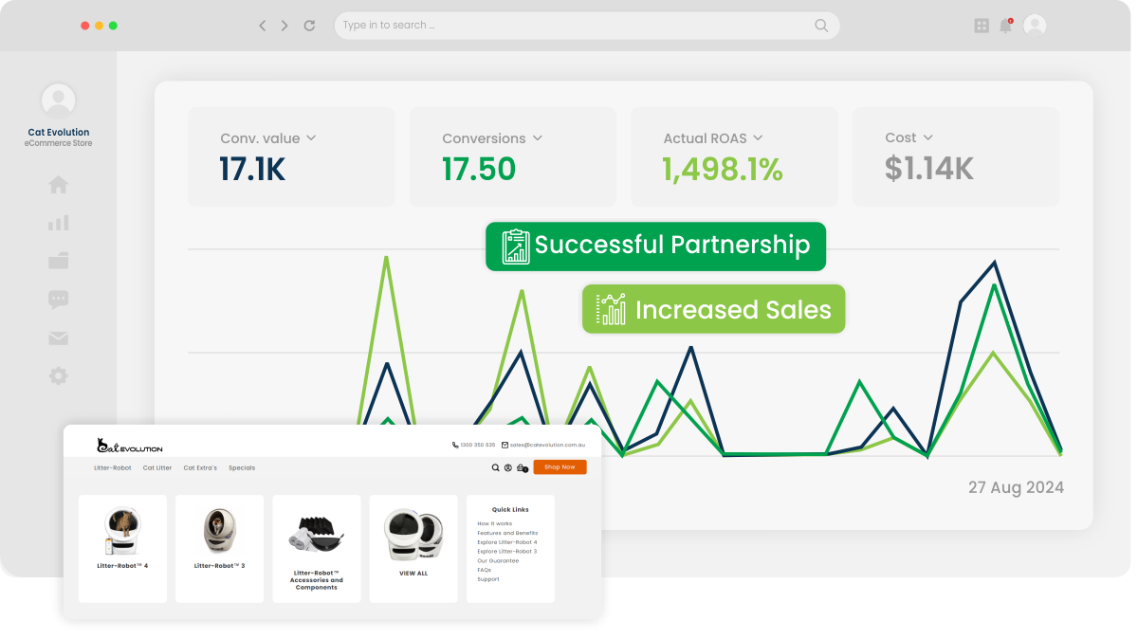Open the mail envelope sidebar icon
1138x639 pixels.
59,338
